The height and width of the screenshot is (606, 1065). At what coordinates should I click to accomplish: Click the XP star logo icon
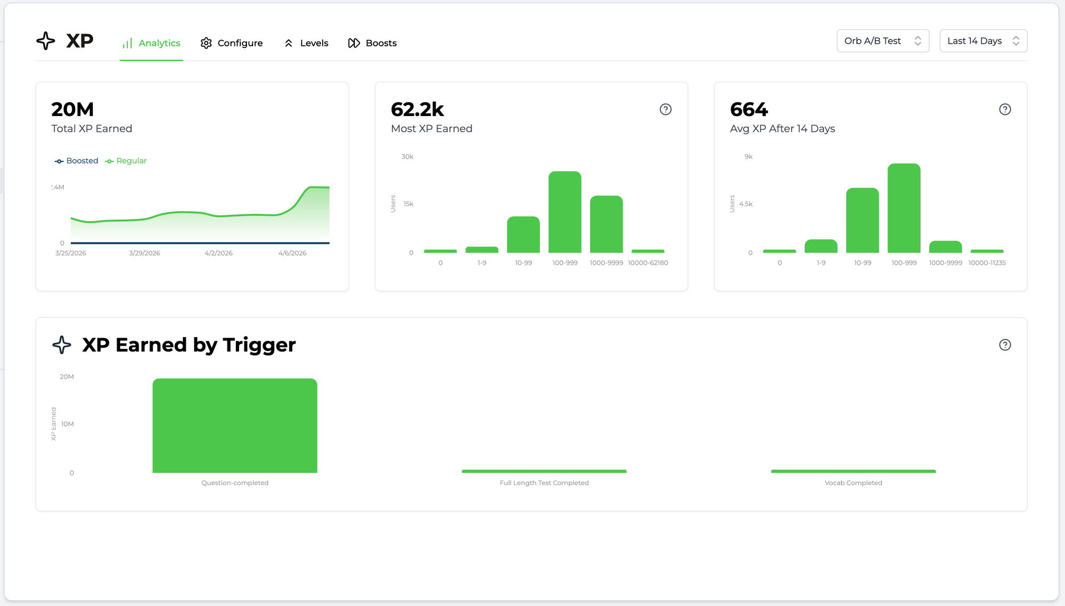pyautogui.click(x=46, y=41)
